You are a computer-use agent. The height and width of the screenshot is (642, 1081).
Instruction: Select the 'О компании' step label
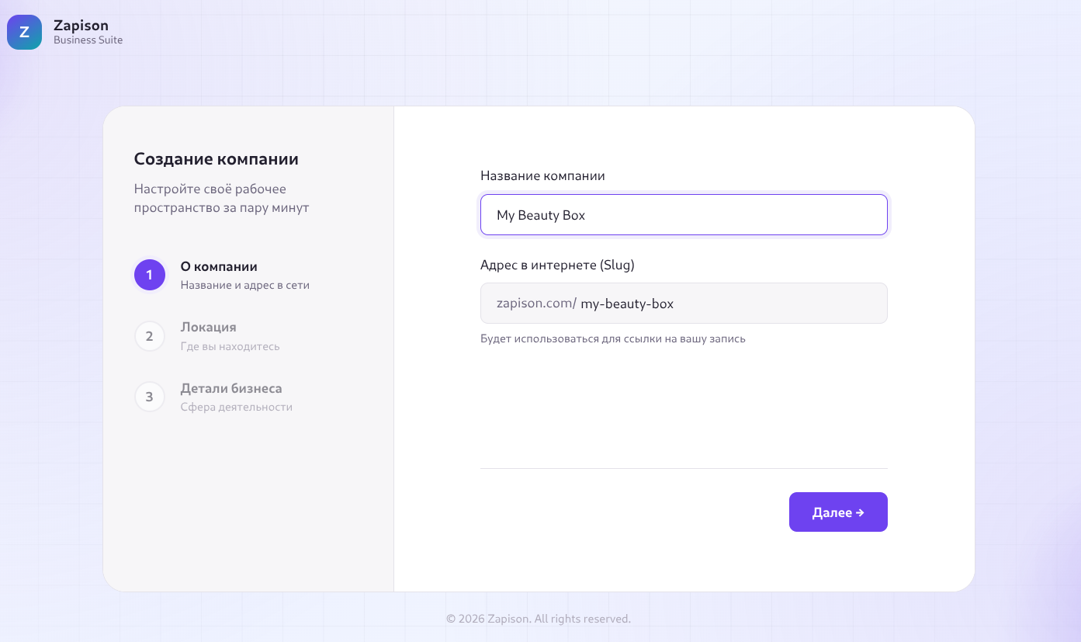click(219, 267)
